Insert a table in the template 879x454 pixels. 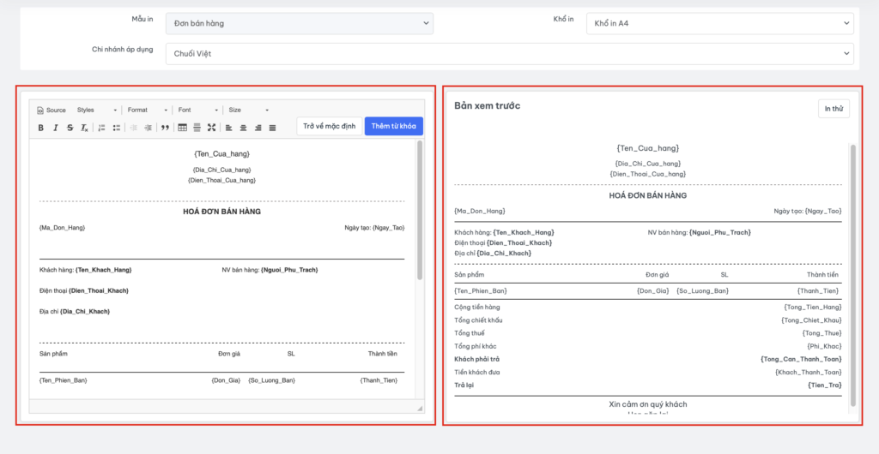pos(182,128)
